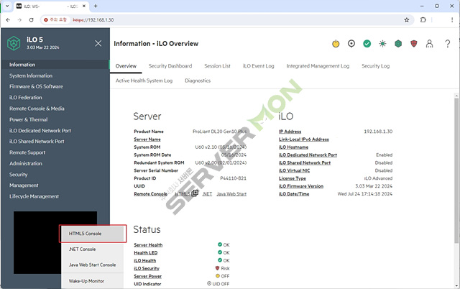Choose HTML5 Console from the popup menu

click(x=93, y=234)
